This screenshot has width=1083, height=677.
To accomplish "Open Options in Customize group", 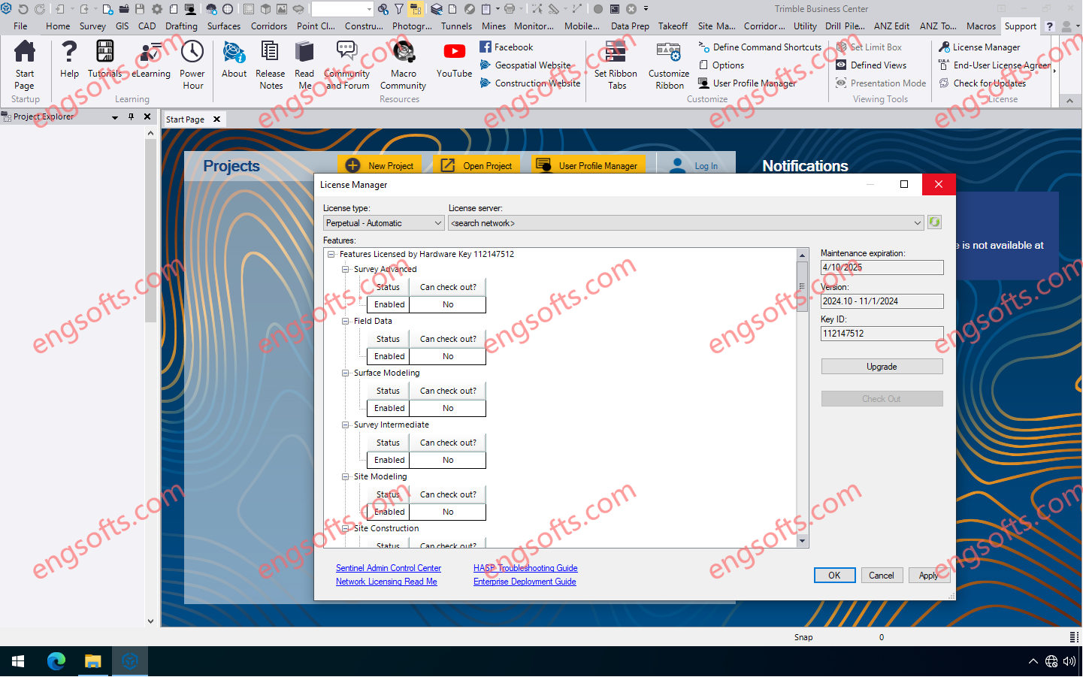I will point(721,65).
